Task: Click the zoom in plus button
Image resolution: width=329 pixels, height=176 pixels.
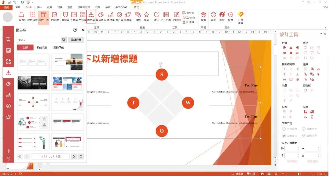Action: click(313, 174)
